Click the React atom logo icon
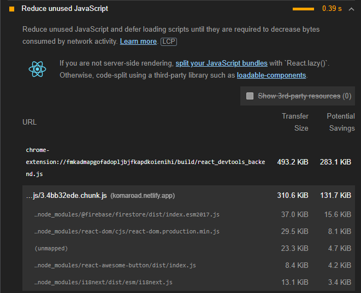The width and height of the screenshot is (361, 293). coord(37,69)
